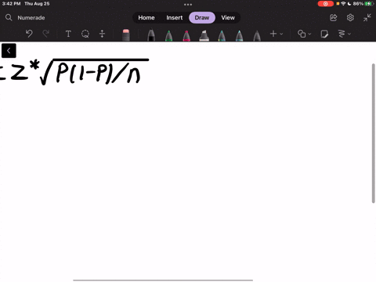Open the settings gear icon
Image resolution: width=376 pixels, height=282 pixels.
coord(350,17)
